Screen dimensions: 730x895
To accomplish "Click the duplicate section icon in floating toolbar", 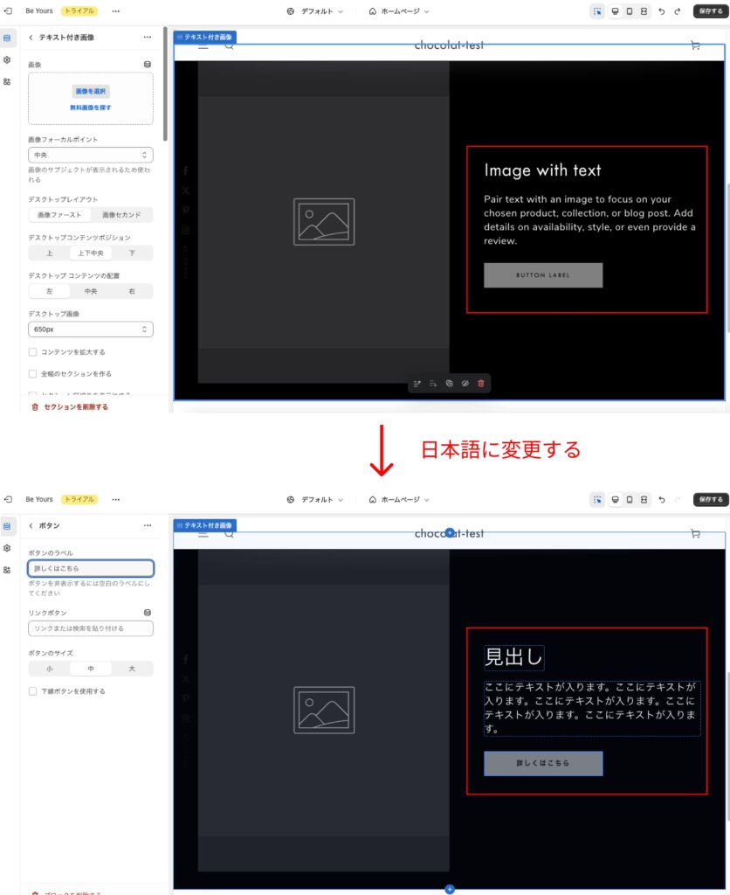I will [449, 383].
